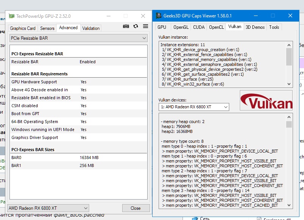
Task: Open the OpenCL tab
Action: click(x=216, y=27)
